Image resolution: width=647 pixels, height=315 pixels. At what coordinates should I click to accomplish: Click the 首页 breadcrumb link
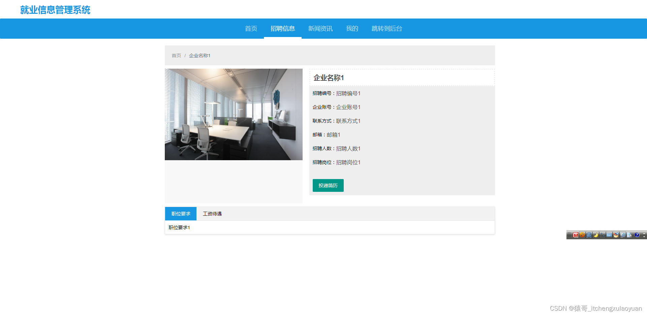176,56
